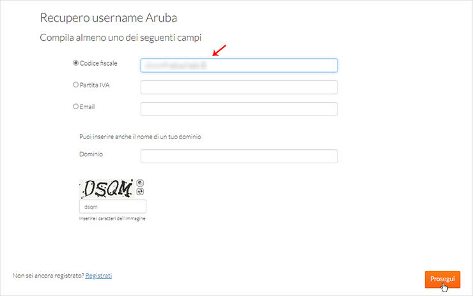Click into the Partita IVA input box
The height and width of the screenshot is (296, 473).
pyautogui.click(x=239, y=87)
